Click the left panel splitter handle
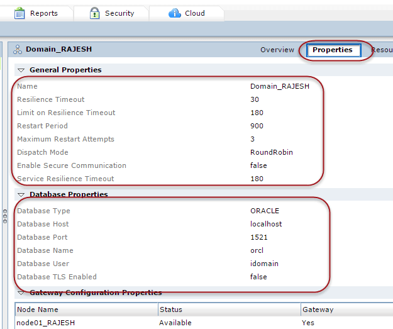Image resolution: width=393 pixels, height=329 pixels. coord(4,214)
